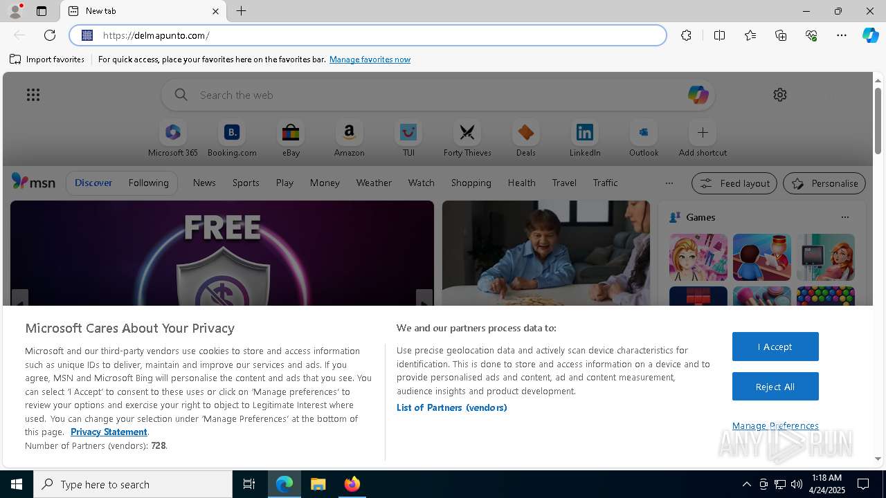Switch to the Following tab
The height and width of the screenshot is (498, 886).
click(x=148, y=183)
